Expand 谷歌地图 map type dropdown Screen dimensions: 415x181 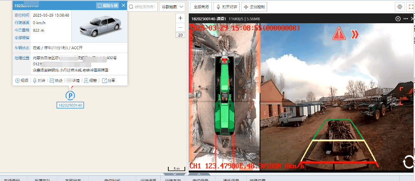click(x=172, y=7)
